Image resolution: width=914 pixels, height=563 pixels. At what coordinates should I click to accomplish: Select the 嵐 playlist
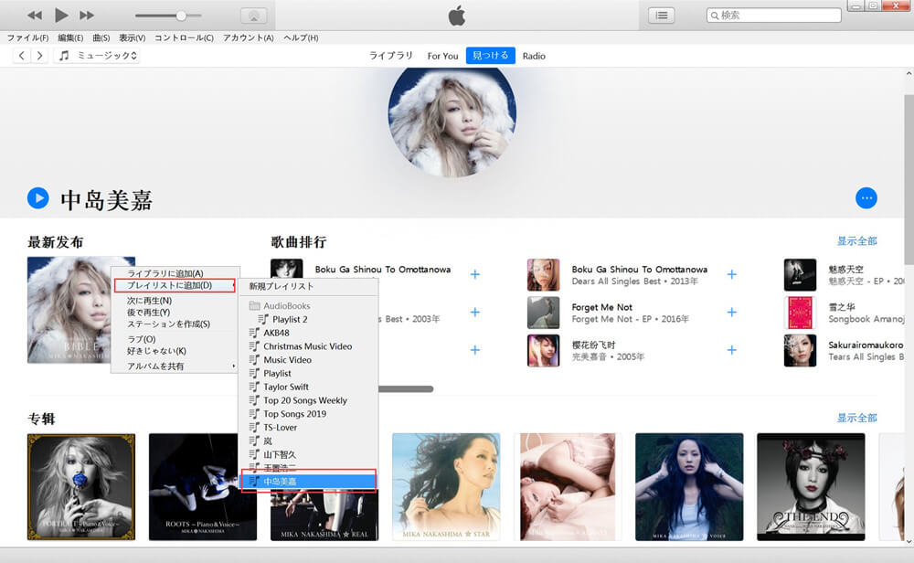point(309,441)
